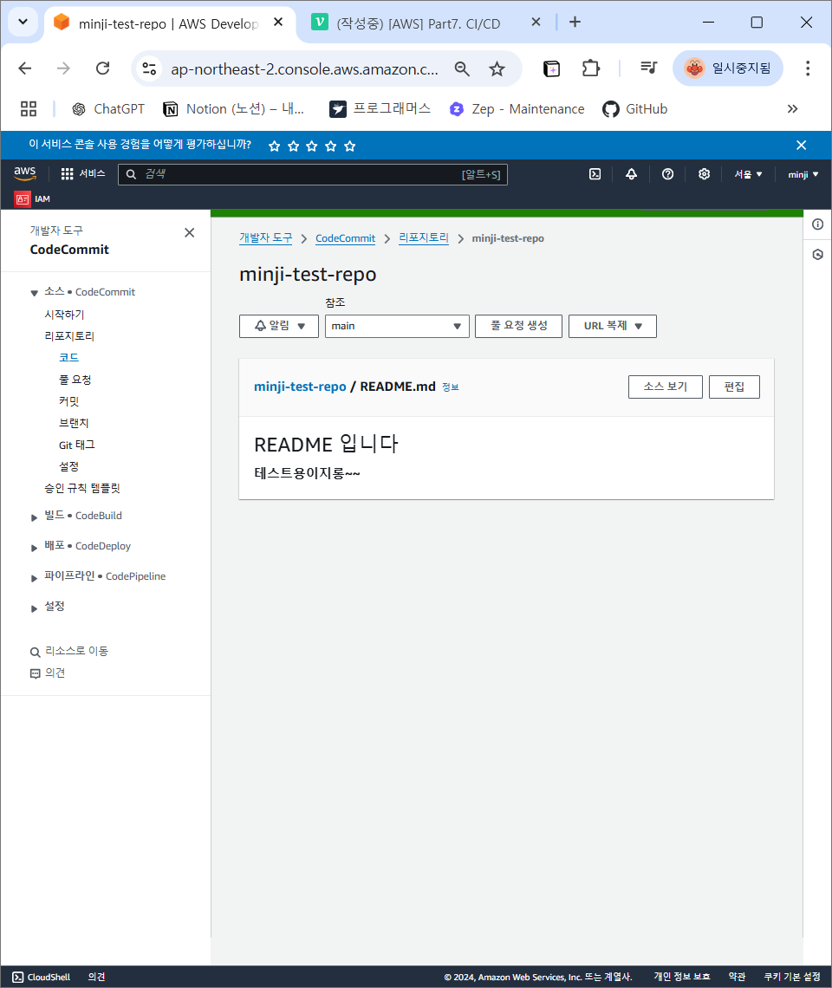Open 시작하기 in the sidebar

pos(64,315)
